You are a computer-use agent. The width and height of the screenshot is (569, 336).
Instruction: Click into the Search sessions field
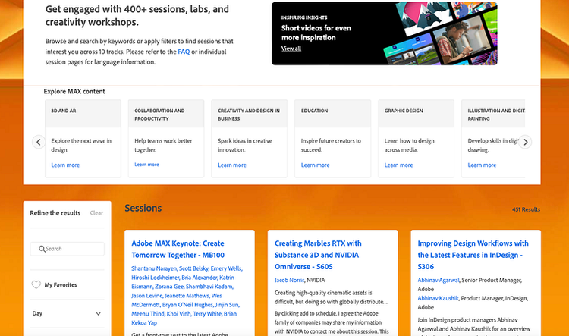(x=67, y=249)
